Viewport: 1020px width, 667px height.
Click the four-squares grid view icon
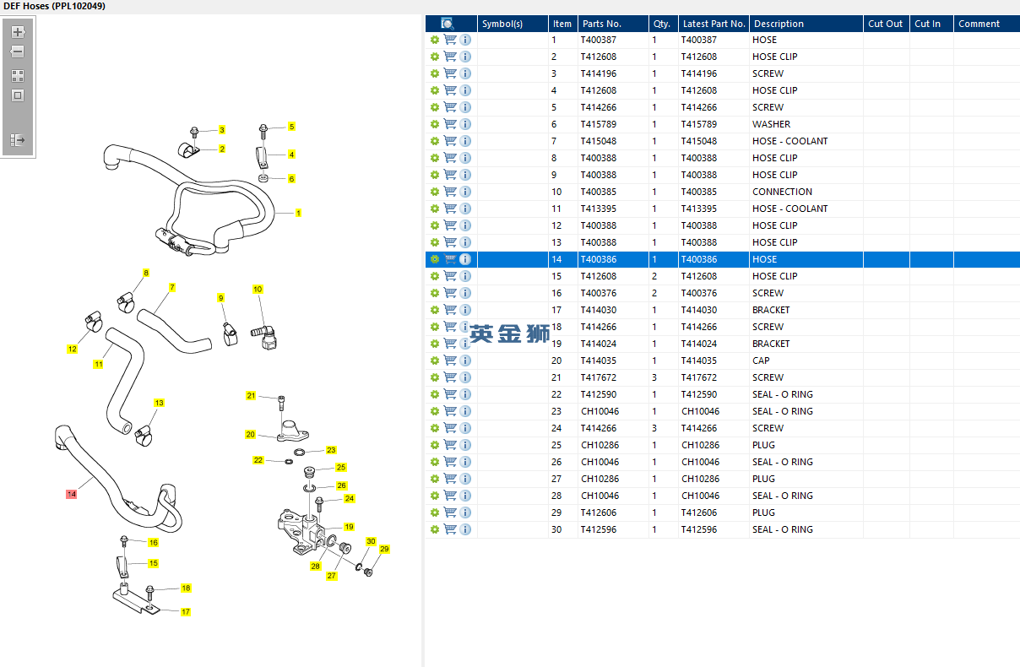[x=18, y=75]
